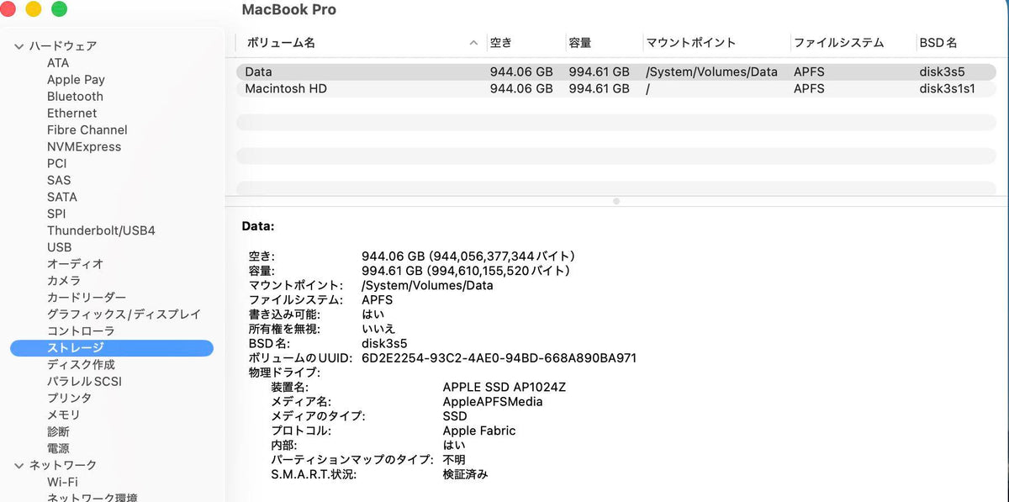1009x502 pixels.
Task: Select Bluetooth in the sidebar
Action: point(75,97)
